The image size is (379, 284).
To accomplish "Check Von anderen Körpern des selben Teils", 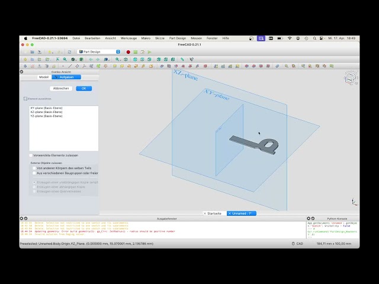I will pos(34,168).
